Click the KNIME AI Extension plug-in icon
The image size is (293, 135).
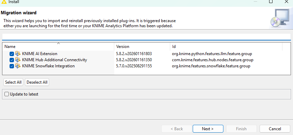pos(18,54)
